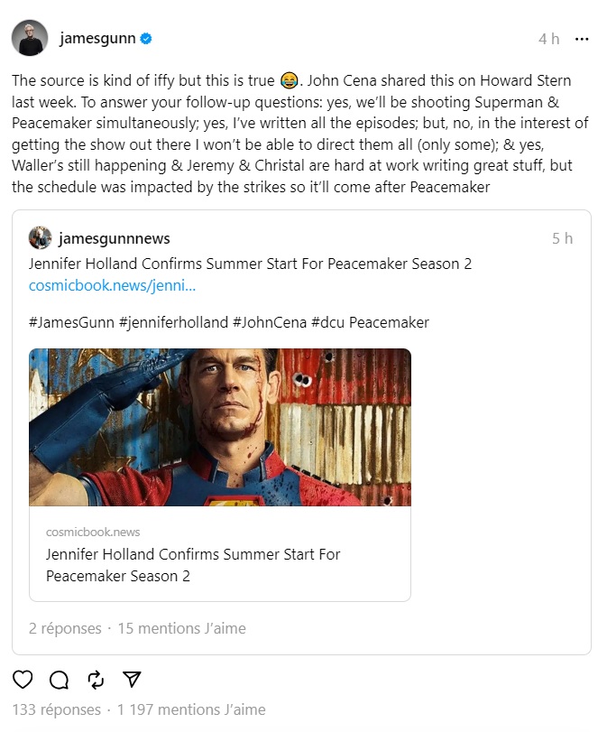
Task: View 133 réponses on main post
Action: [x=57, y=709]
